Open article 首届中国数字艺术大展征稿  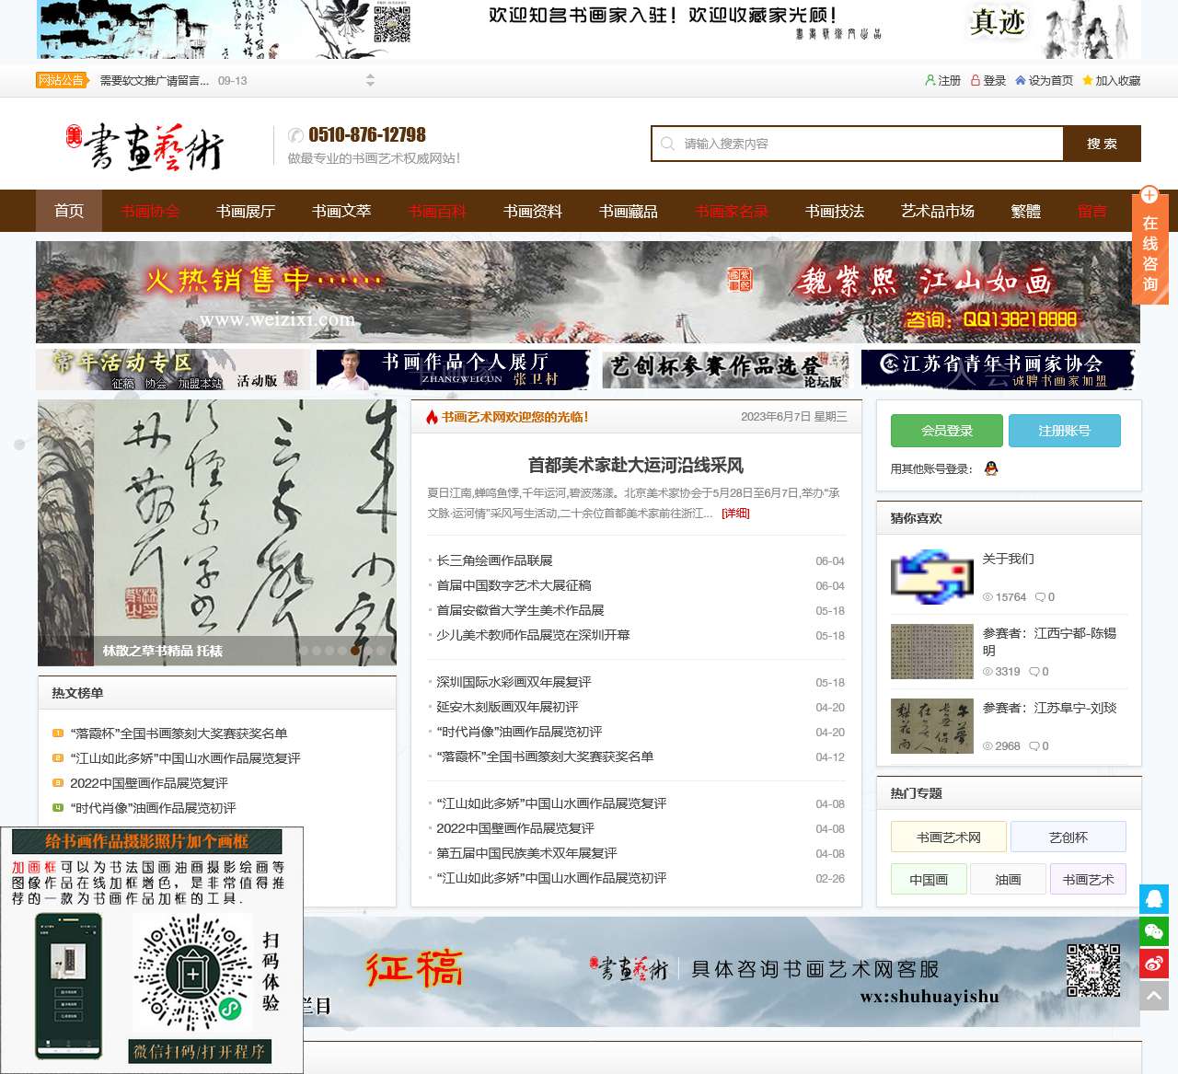(514, 585)
